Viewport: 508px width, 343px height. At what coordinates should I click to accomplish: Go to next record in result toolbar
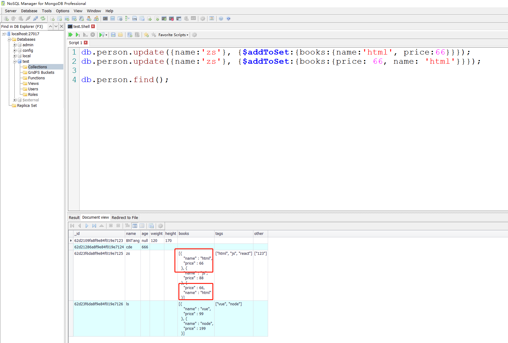(87, 226)
